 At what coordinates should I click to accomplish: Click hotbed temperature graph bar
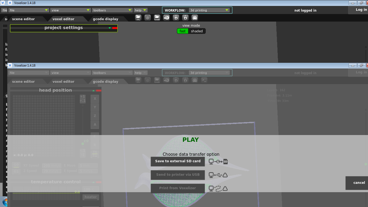coord(46,193)
